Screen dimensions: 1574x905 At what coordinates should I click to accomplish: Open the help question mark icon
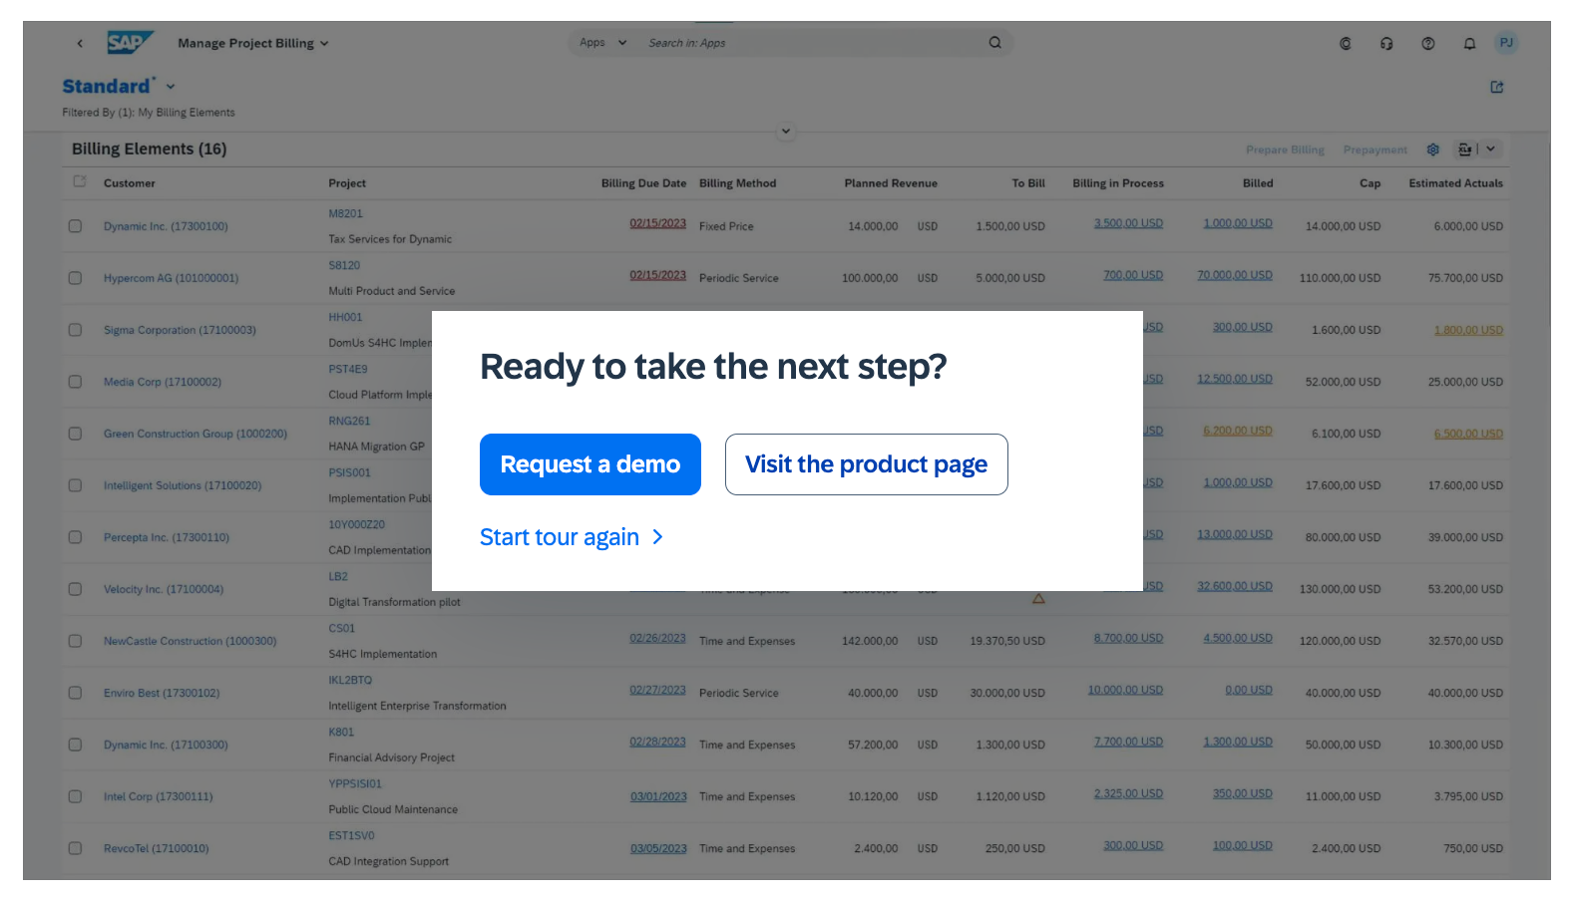(x=1428, y=44)
